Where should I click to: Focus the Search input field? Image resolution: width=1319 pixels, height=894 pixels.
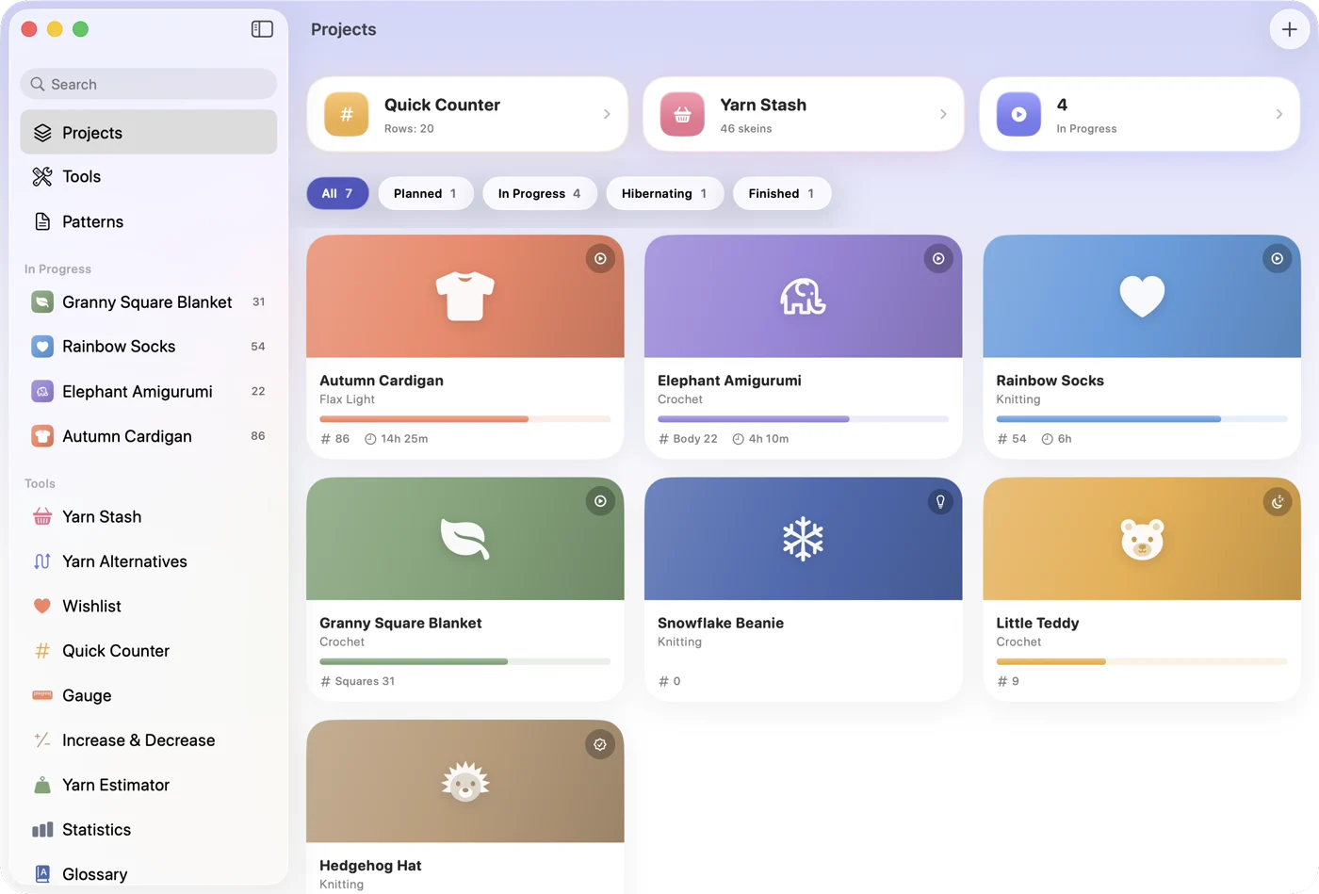pos(149,84)
